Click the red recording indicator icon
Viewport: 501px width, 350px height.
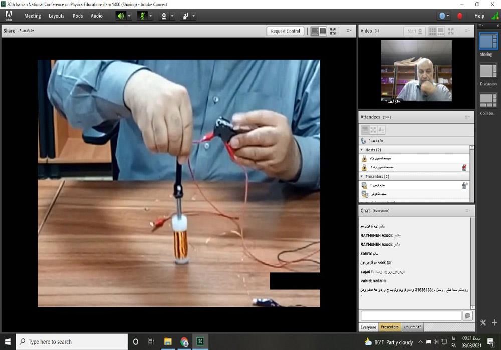[460, 16]
